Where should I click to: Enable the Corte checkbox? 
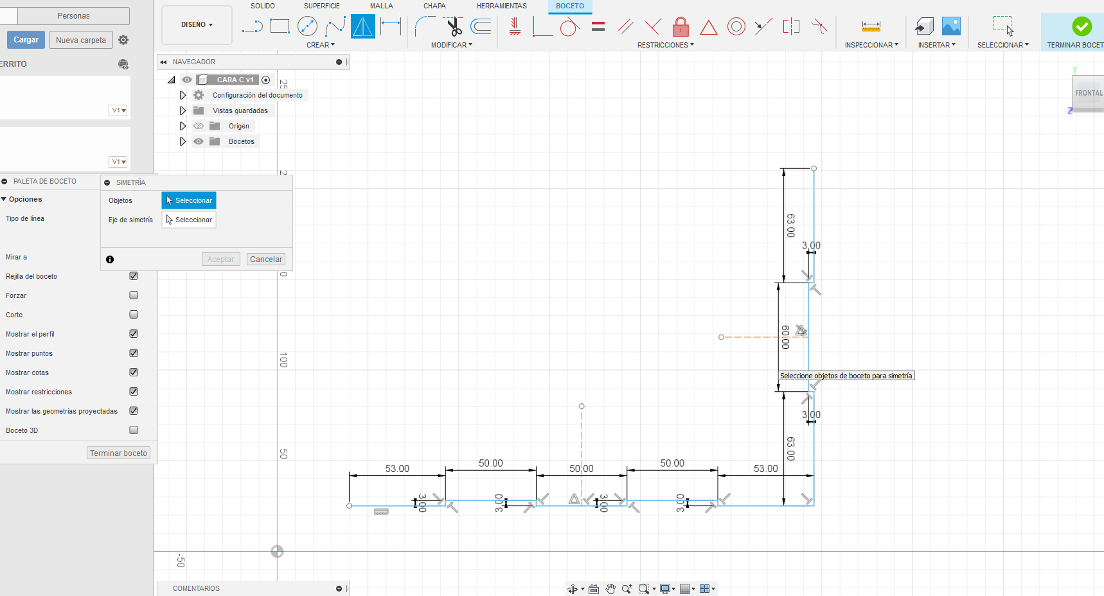(x=134, y=315)
